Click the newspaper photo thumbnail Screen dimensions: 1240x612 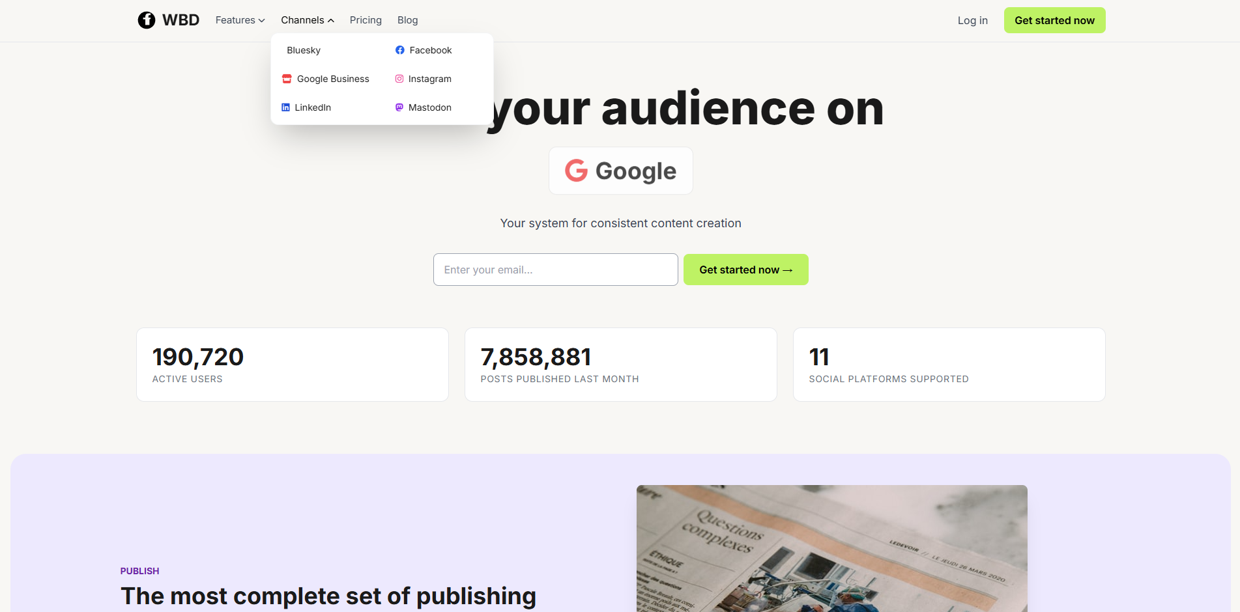[831, 548]
